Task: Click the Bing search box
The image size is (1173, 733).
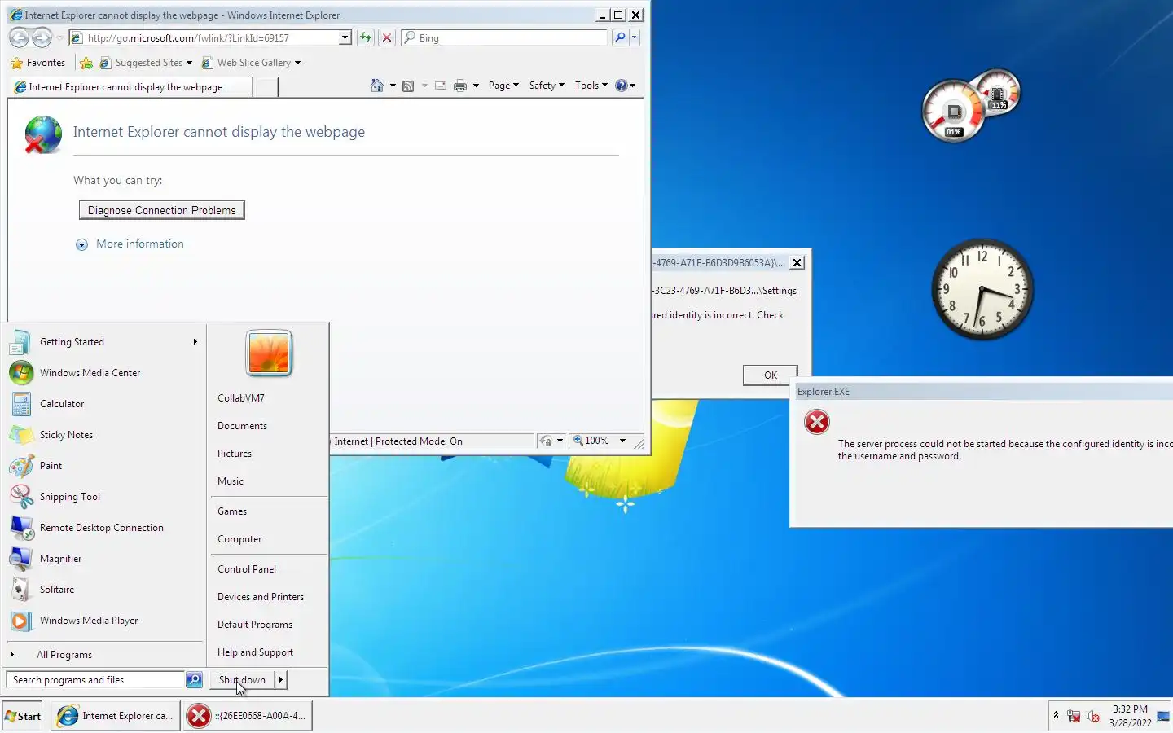Action: point(505,37)
